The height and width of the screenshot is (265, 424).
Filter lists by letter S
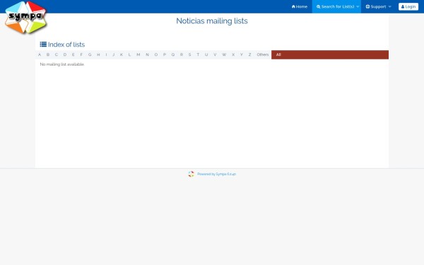pos(189,54)
